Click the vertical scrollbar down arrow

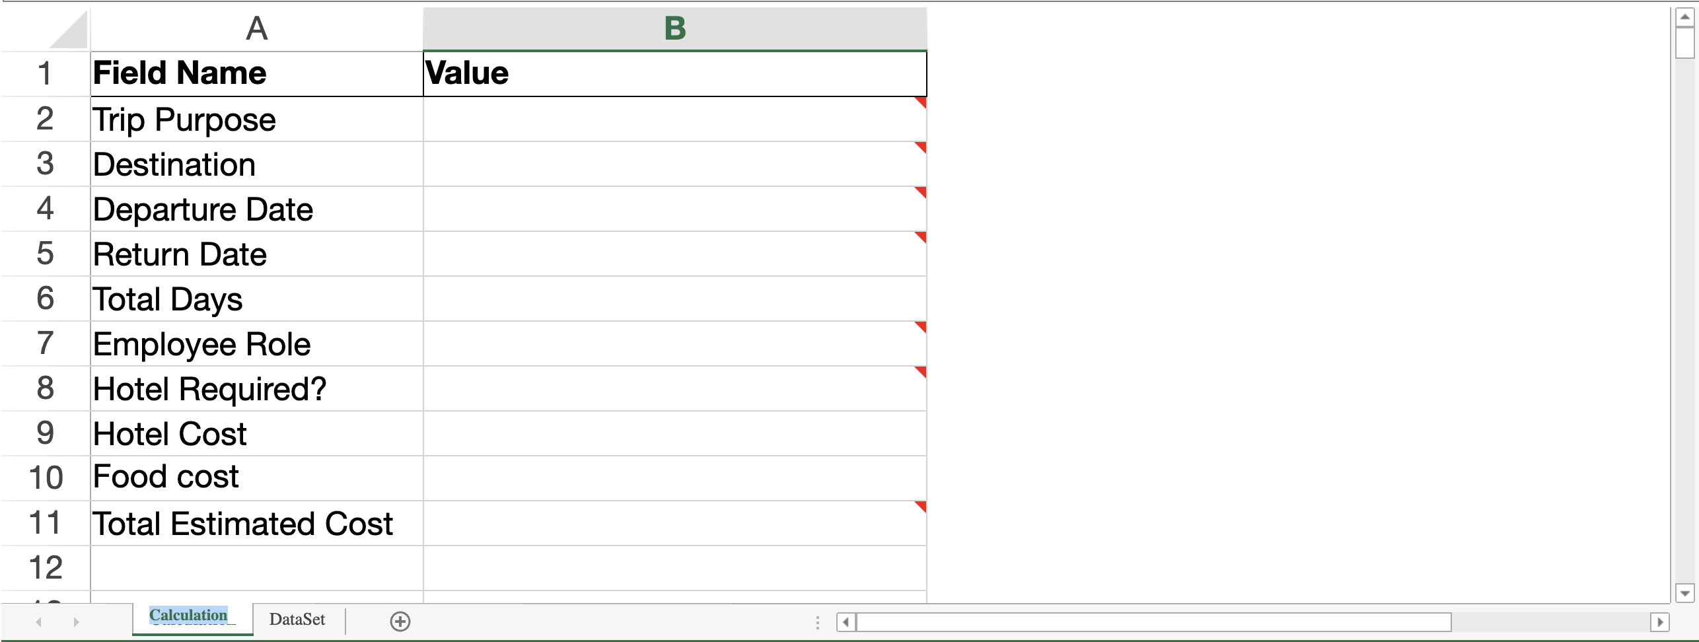click(1685, 593)
